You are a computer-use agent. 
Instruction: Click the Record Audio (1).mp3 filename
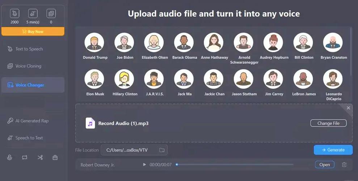coord(123,123)
